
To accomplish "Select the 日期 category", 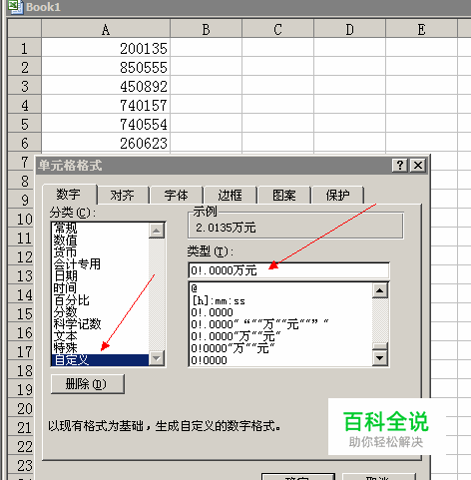I will click(100, 276).
